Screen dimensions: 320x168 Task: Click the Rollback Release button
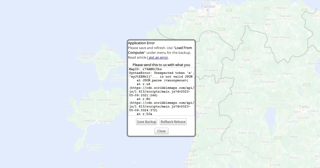[173, 122]
